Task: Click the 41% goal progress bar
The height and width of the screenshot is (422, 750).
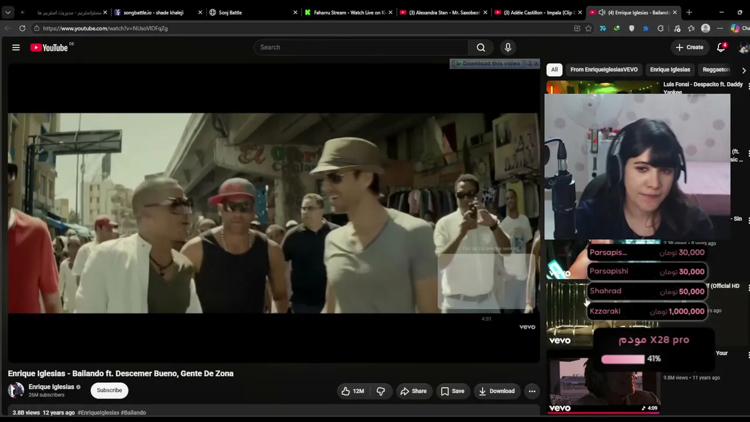Action: click(623, 359)
